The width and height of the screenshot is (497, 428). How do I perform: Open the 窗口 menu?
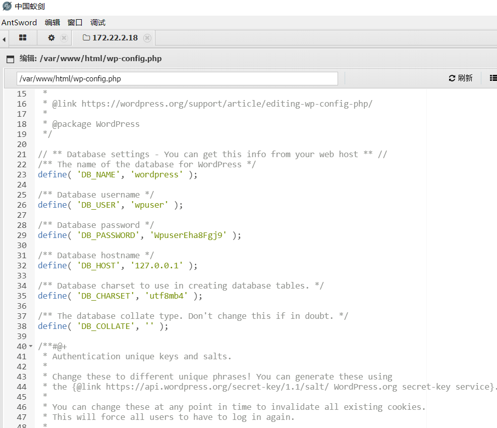tap(75, 22)
